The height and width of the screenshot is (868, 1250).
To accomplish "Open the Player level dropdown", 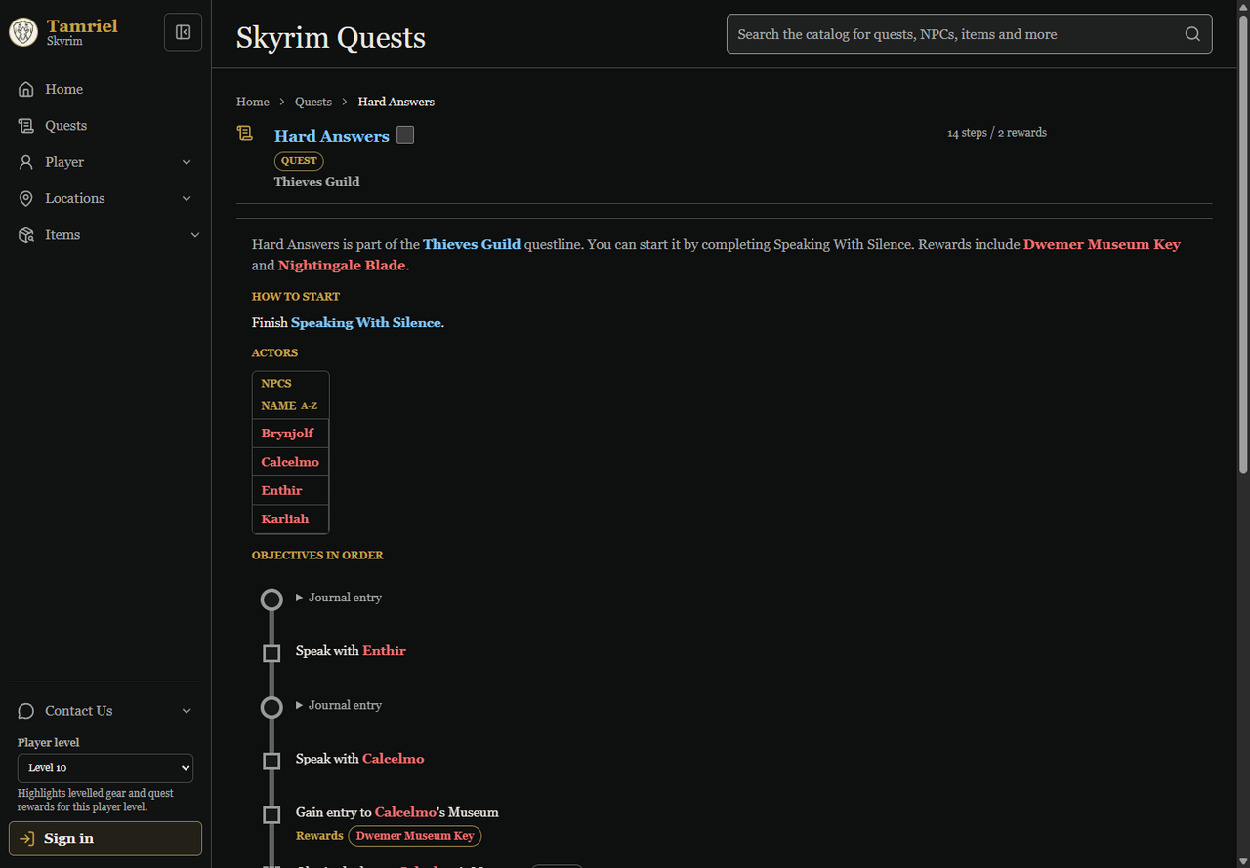I will point(105,768).
